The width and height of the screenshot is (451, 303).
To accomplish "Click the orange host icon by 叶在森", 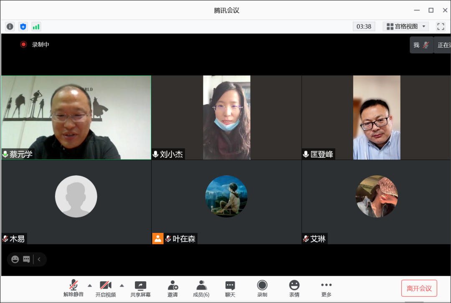I will [x=157, y=239].
